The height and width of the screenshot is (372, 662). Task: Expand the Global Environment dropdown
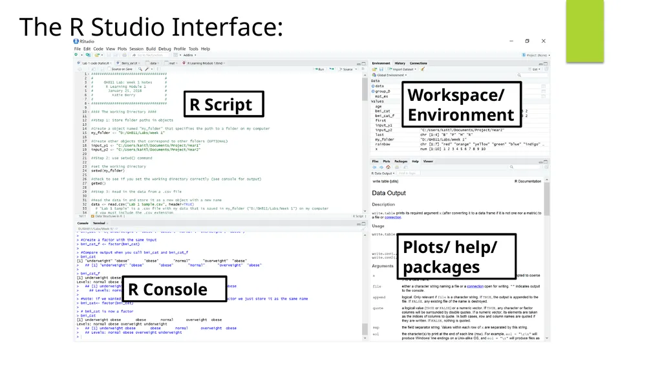(389, 75)
